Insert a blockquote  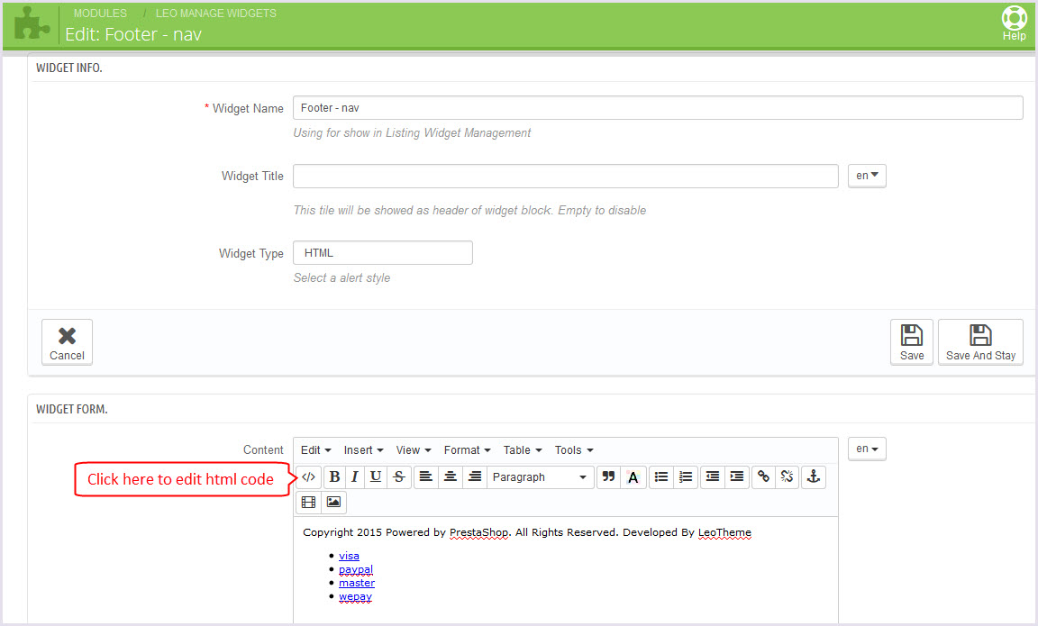click(x=608, y=477)
